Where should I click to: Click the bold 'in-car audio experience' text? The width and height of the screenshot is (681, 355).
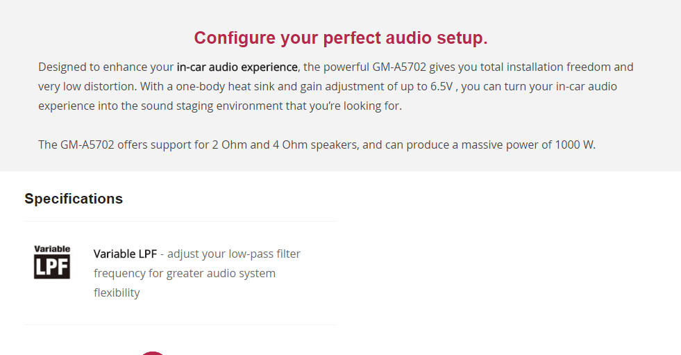click(237, 67)
